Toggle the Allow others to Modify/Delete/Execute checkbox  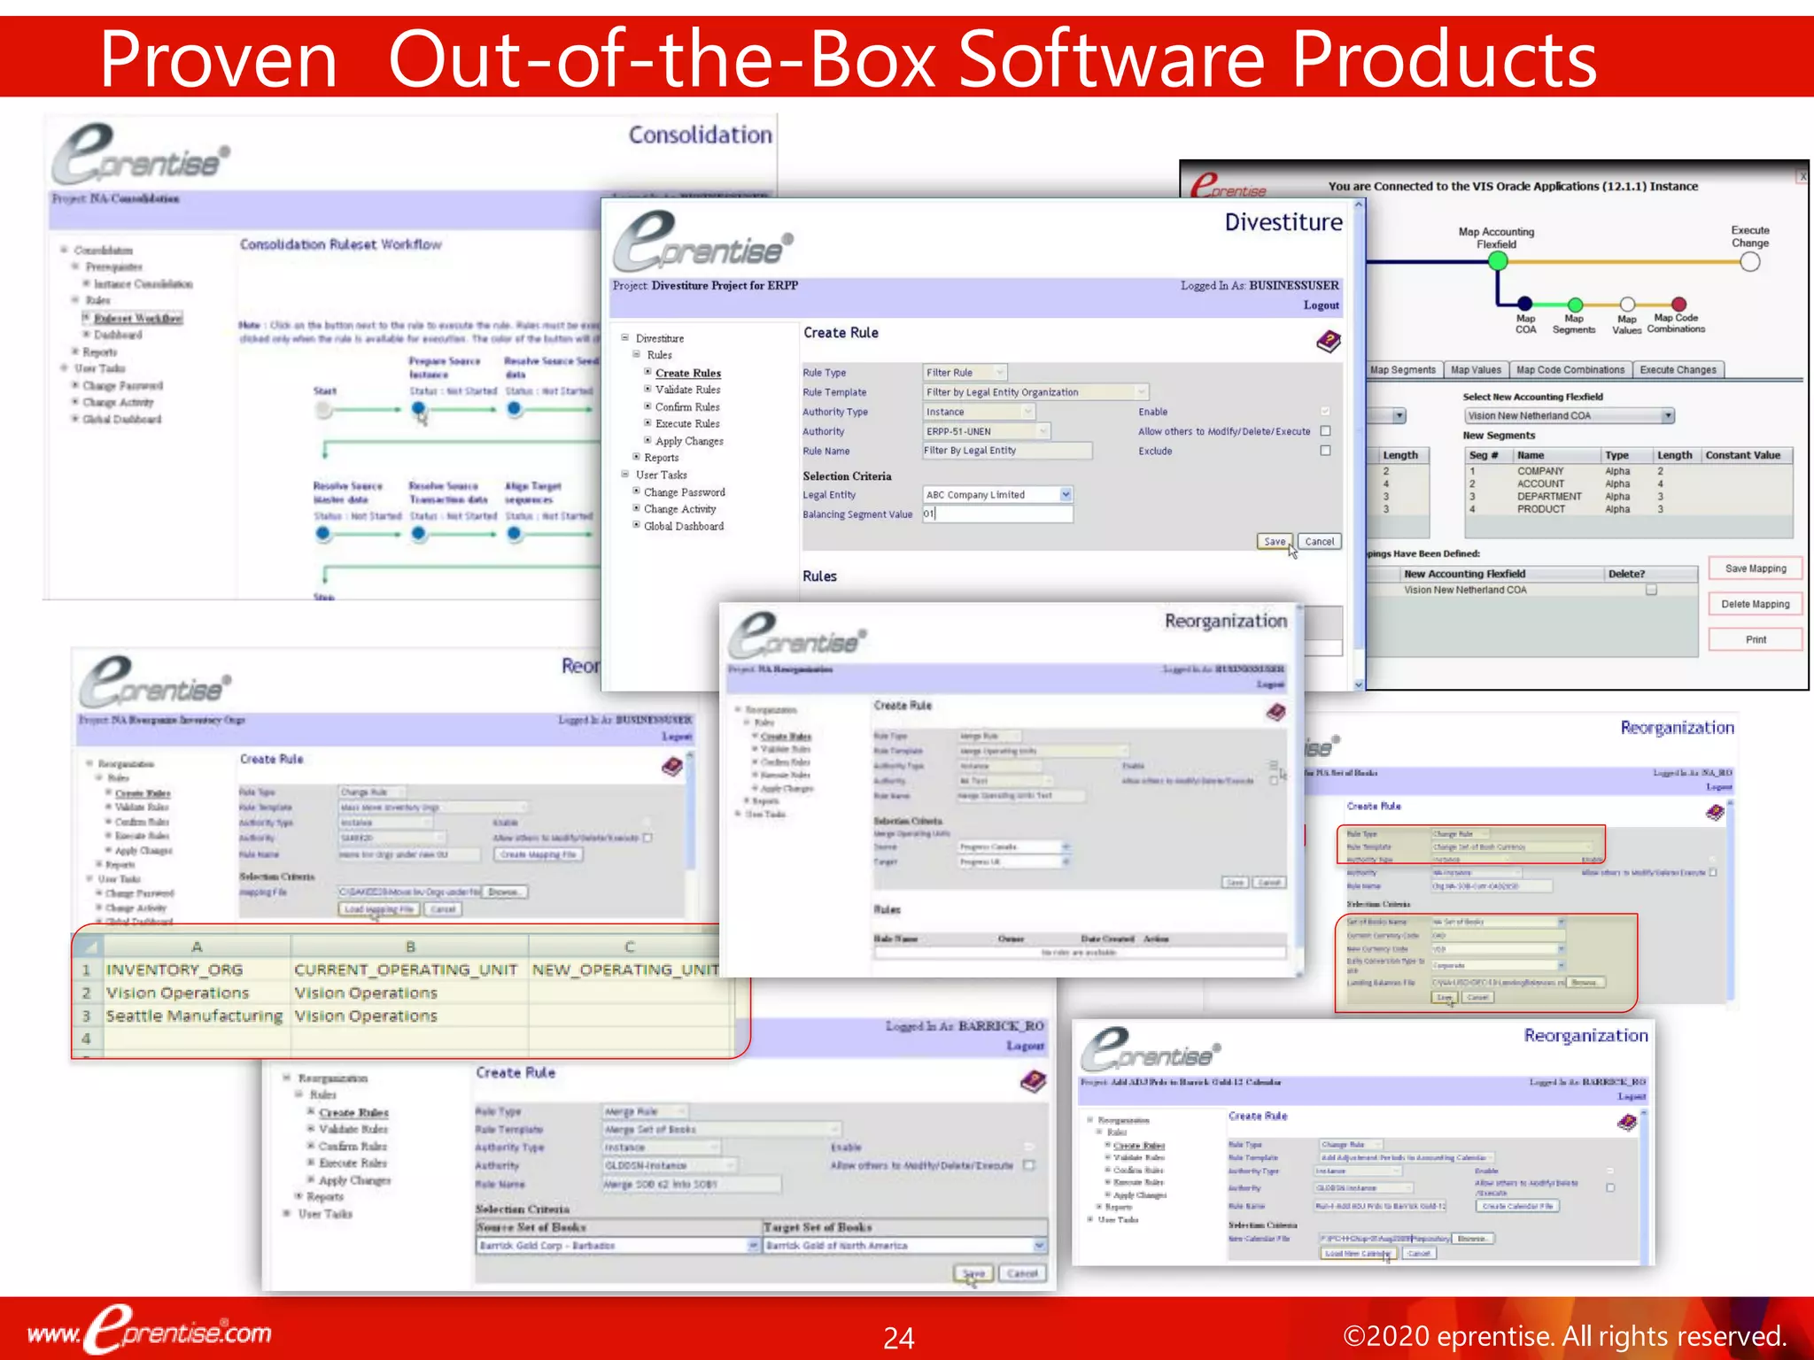(1325, 431)
